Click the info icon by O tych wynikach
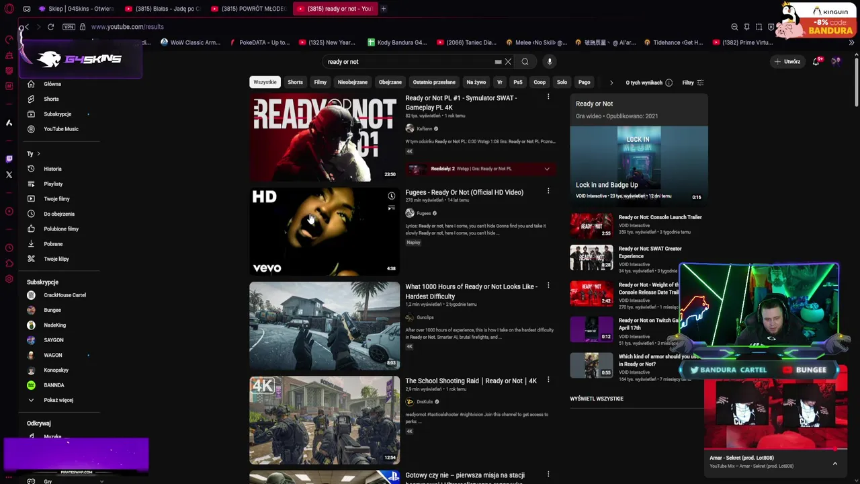Viewport: 860px width, 484px height. pos(669,83)
